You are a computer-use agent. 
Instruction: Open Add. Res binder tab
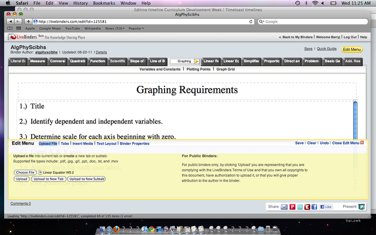352,61
